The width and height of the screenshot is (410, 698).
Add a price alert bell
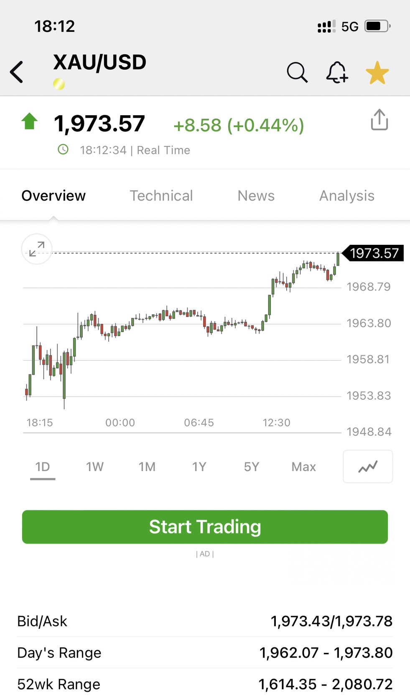click(337, 73)
